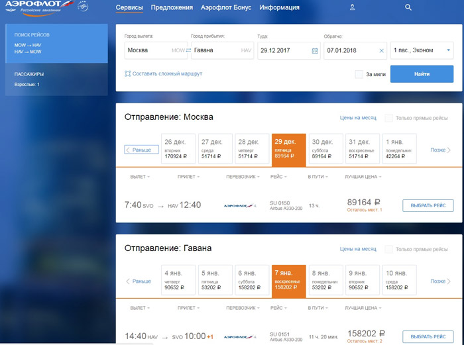Image resolution: width=464 pixels, height=345 pixels.
Task: Check direct flights only for Havana departure
Action: 388,249
